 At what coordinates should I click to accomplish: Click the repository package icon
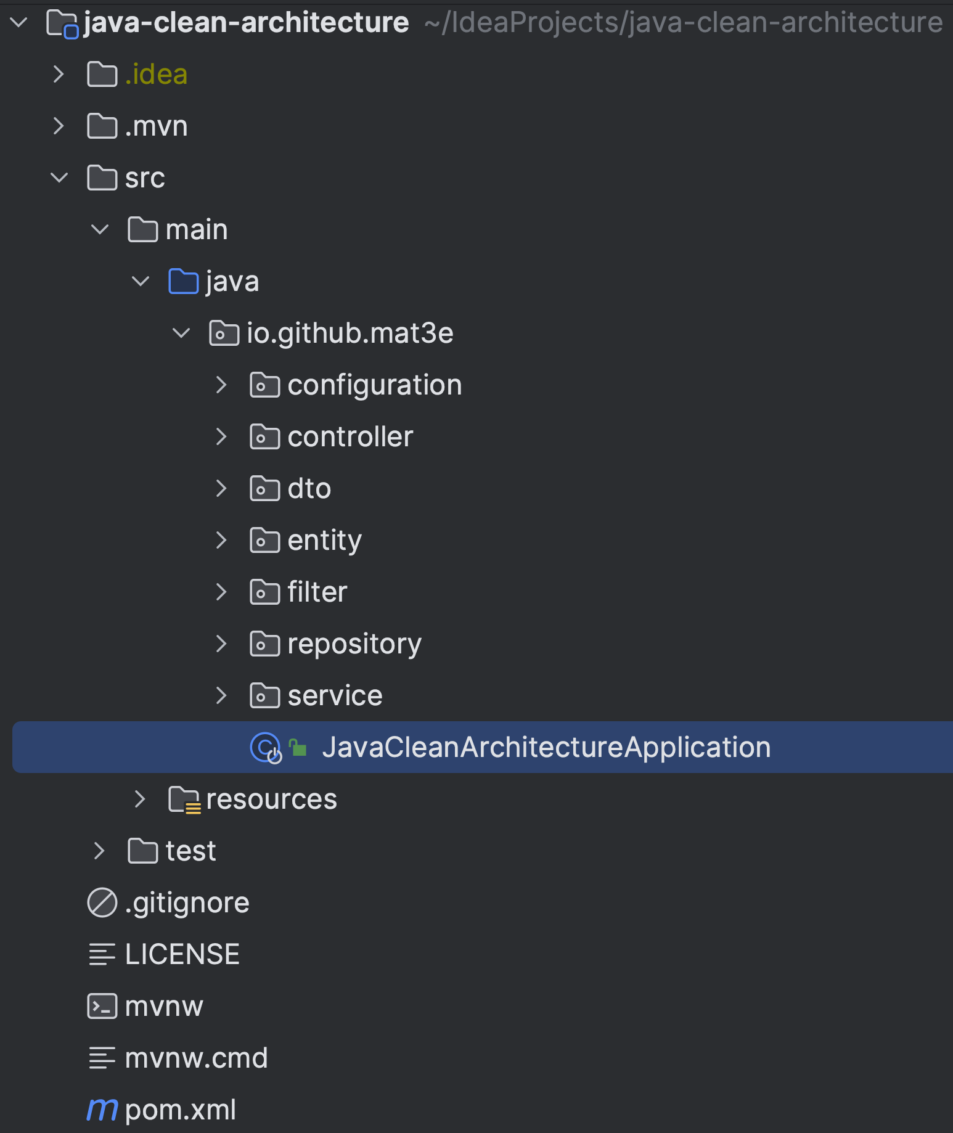[265, 644]
